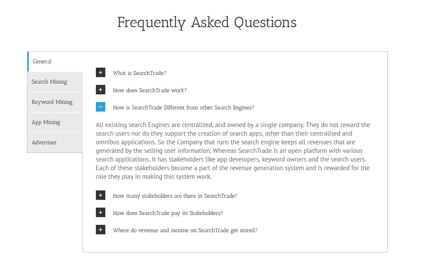Click the 'Frequently Asked Questions' heading
The height and width of the screenshot is (280, 423).
click(207, 22)
